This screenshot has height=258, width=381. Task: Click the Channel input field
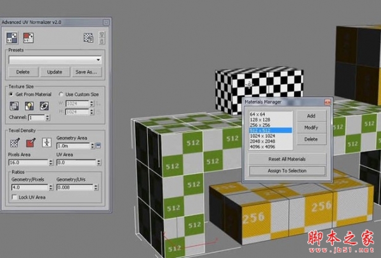36,118
